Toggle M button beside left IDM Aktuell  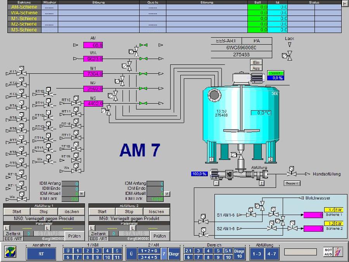pyautogui.click(x=82, y=194)
